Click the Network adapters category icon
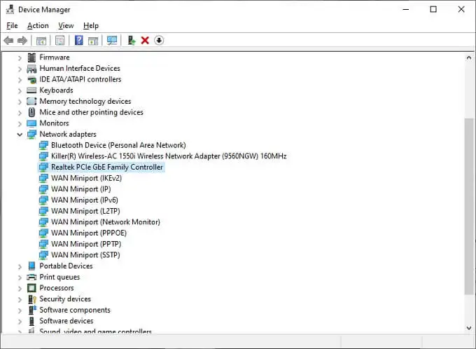 (31, 134)
